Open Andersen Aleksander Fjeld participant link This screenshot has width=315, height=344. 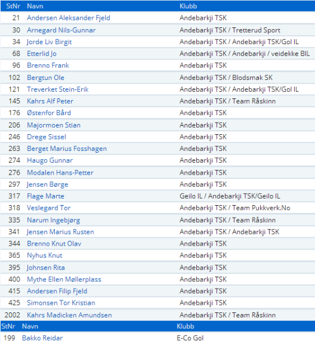(x=69, y=18)
